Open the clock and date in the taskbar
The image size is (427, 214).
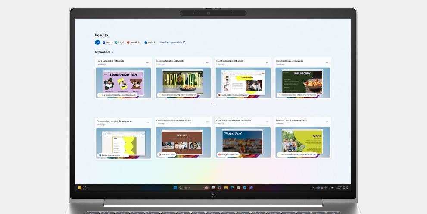tap(340, 188)
